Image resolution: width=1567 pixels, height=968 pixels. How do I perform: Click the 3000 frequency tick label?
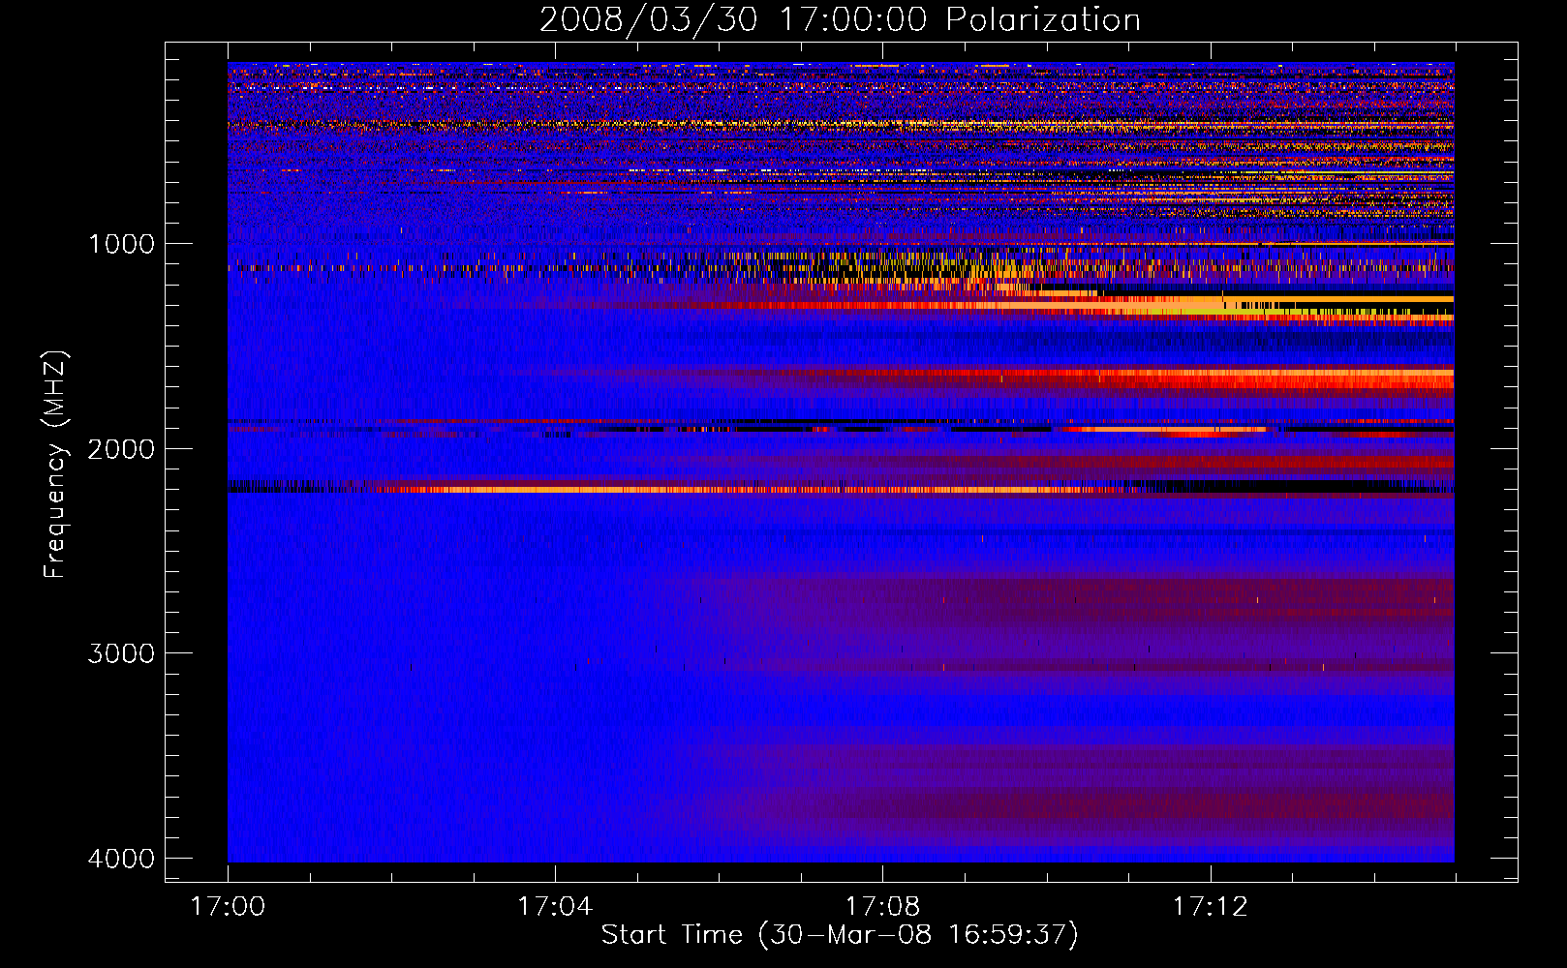[x=121, y=653]
